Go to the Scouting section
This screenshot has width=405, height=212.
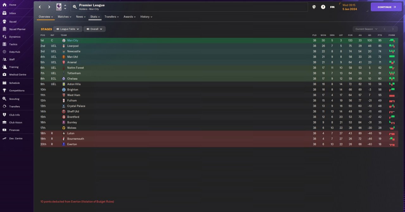[x=14, y=99]
